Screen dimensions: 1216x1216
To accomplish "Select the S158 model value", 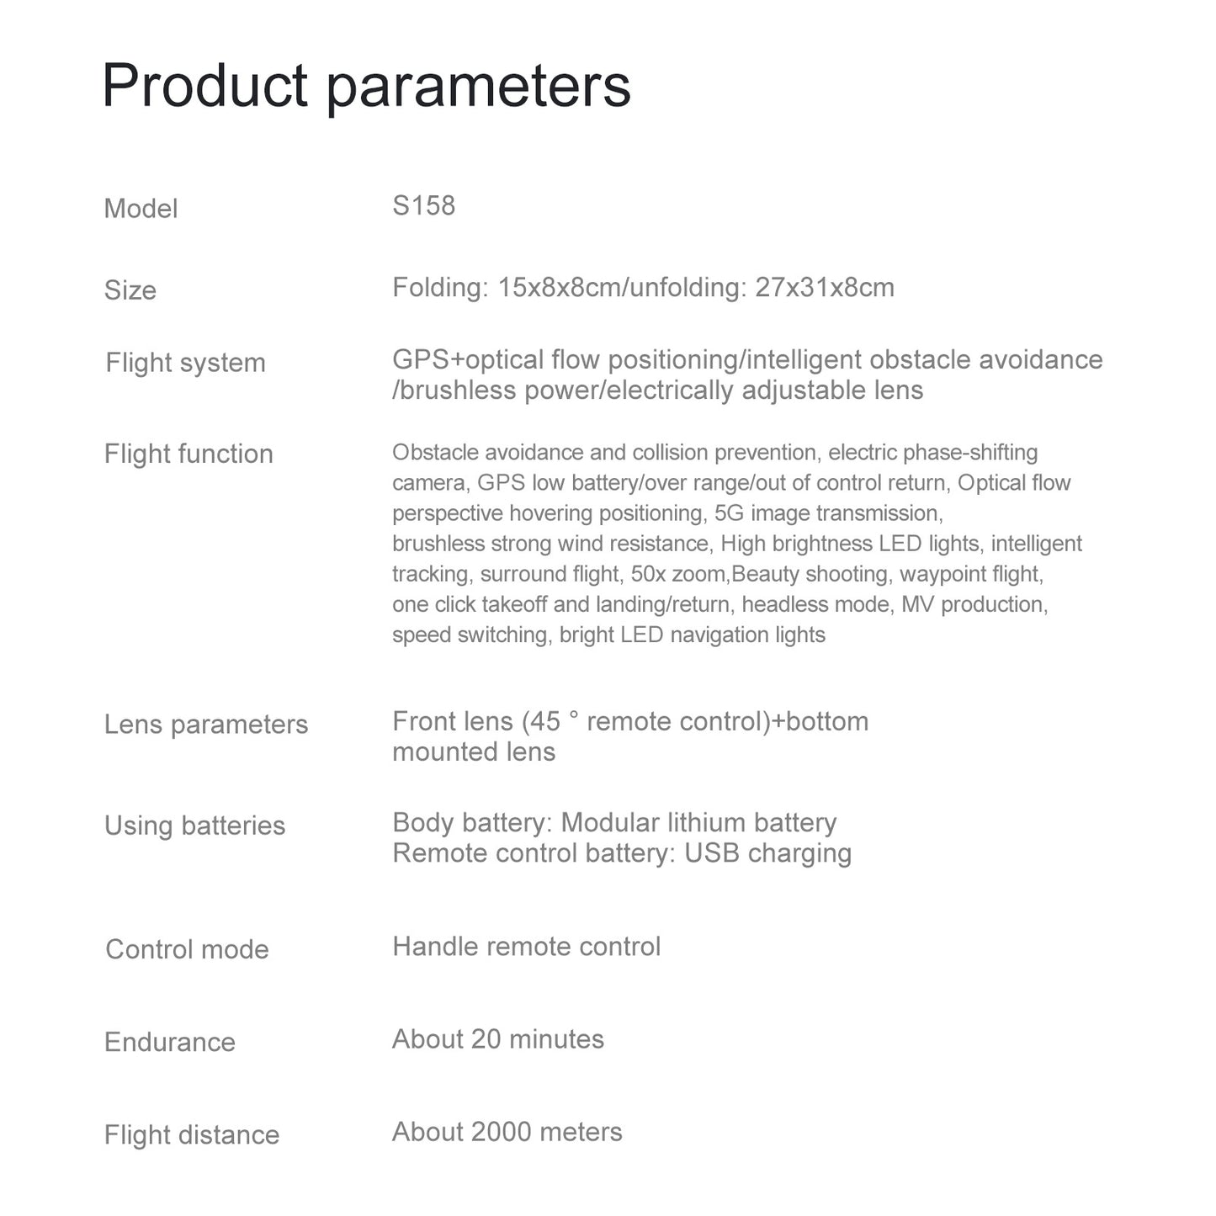I will tap(423, 205).
